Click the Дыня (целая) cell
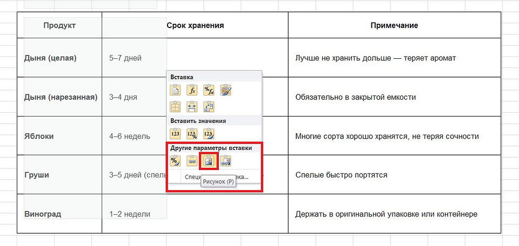Screen dimensions: 519x246 click(59, 58)
